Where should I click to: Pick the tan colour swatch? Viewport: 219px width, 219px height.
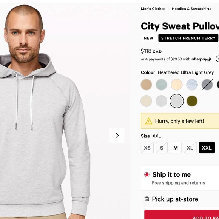tap(146, 85)
